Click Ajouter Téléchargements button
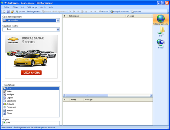 (x=28, y=12)
